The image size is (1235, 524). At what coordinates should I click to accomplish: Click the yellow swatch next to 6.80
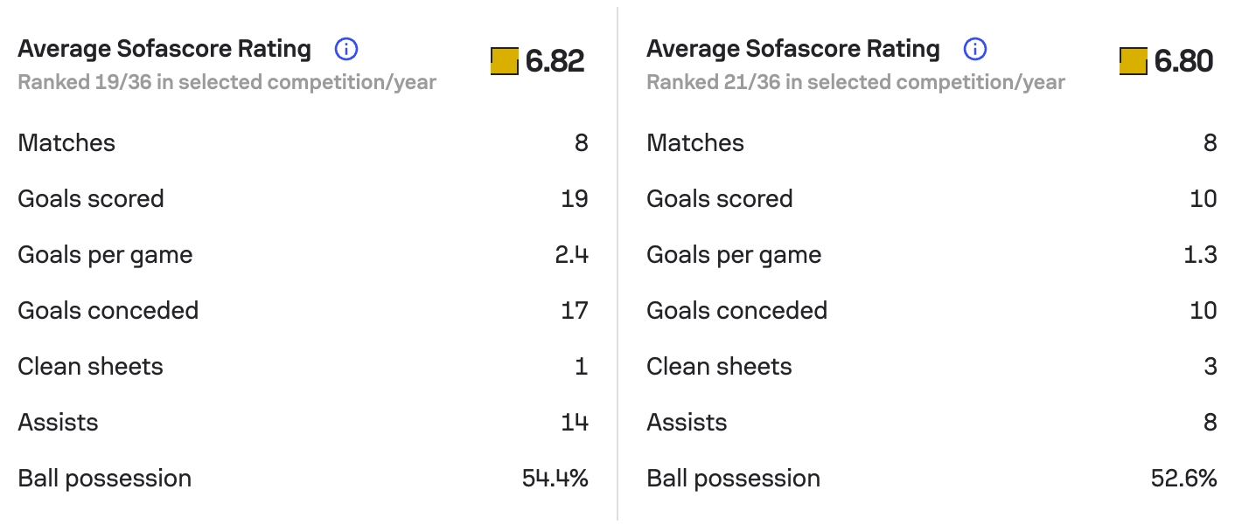[x=1134, y=61]
